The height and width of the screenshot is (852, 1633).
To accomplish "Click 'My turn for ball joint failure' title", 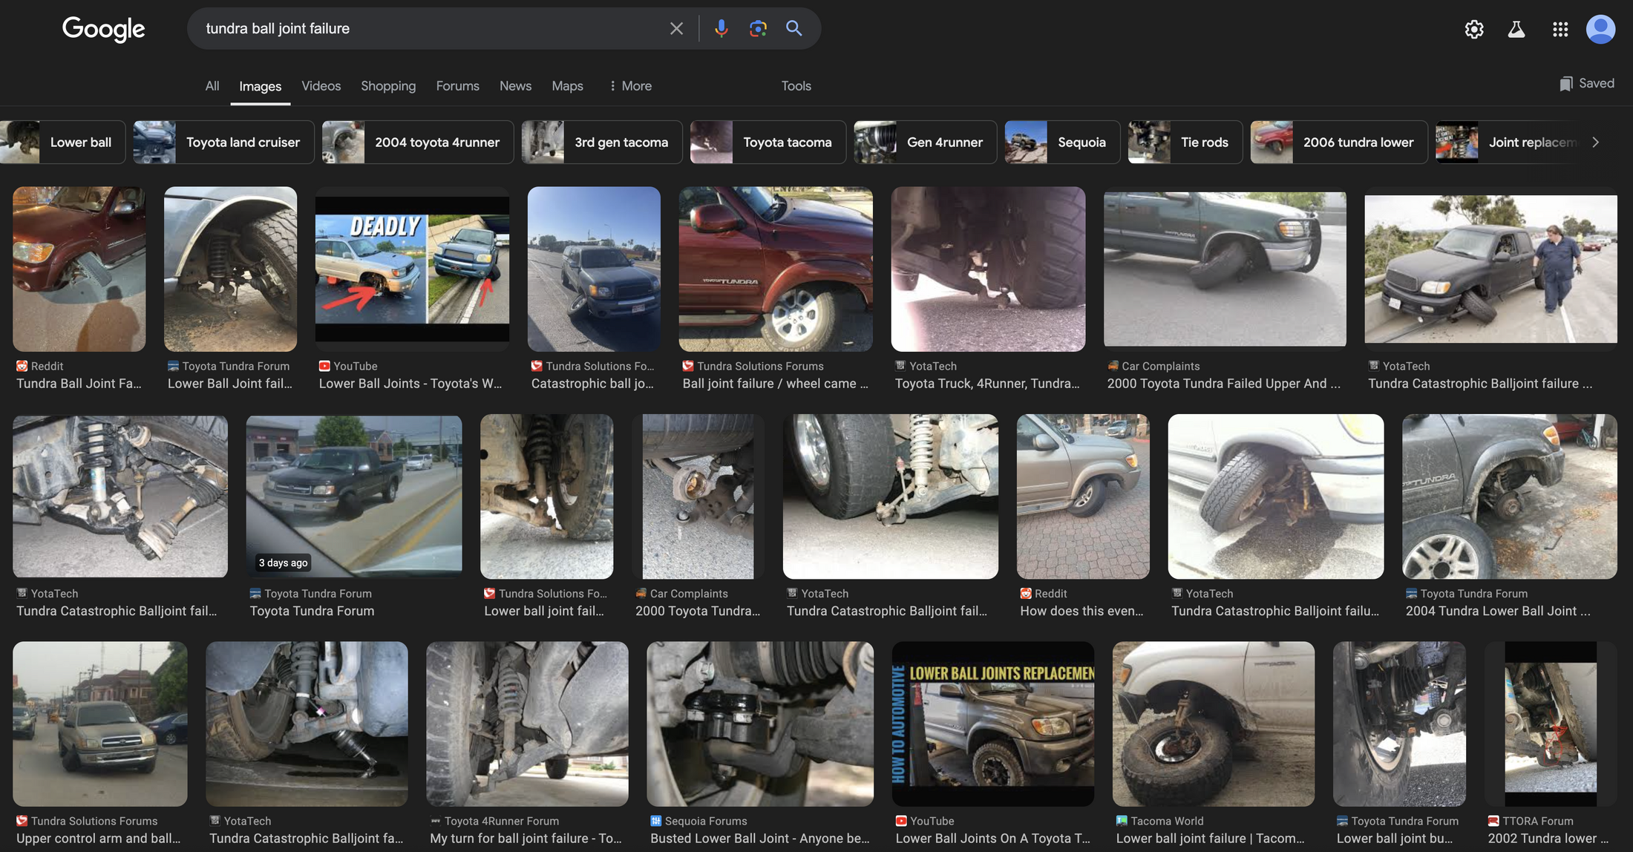I will click(x=526, y=839).
